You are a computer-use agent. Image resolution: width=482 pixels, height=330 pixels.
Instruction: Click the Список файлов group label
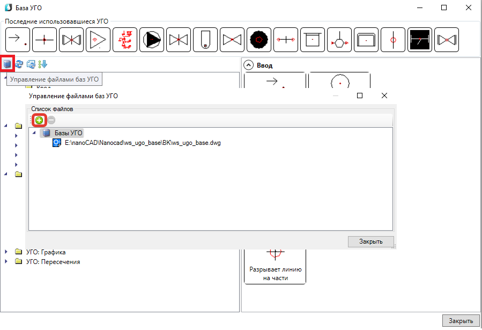pos(52,109)
